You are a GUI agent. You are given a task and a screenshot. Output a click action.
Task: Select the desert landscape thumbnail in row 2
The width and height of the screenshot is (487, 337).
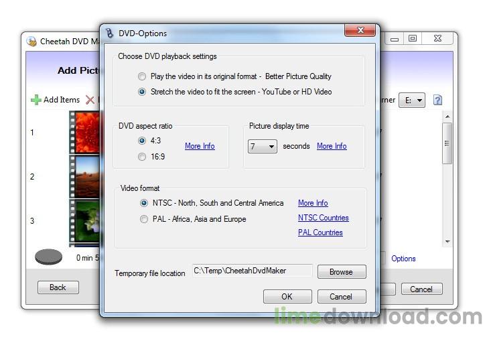(84, 177)
